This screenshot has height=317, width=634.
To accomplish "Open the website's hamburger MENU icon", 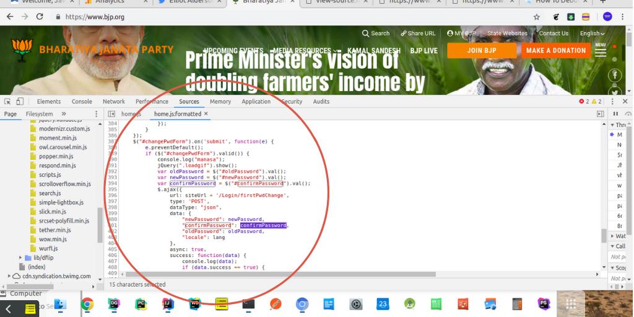I will (x=601, y=51).
